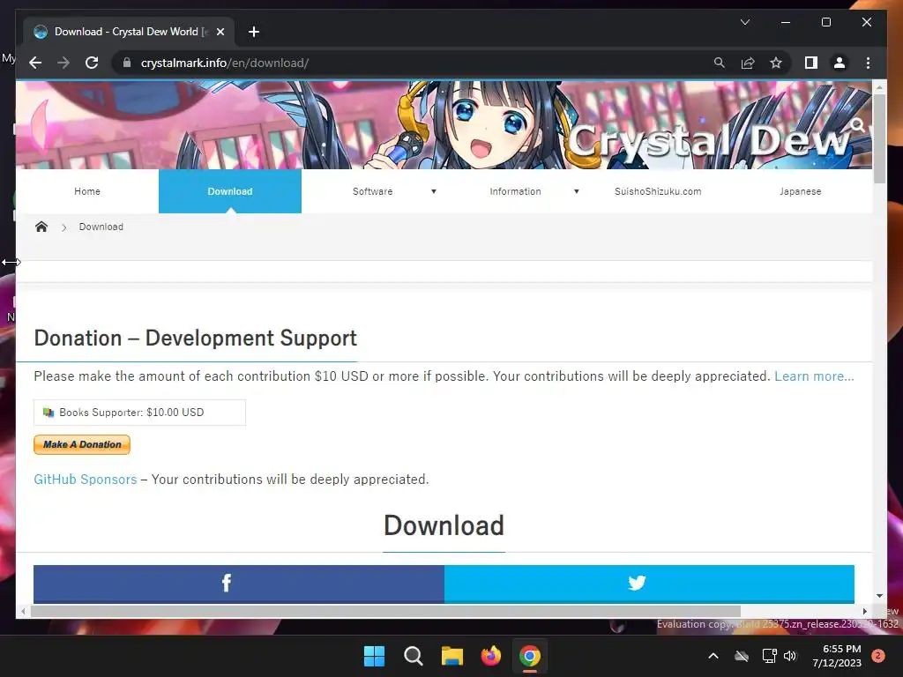Click the volume speaker tray icon
The width and height of the screenshot is (903, 677).
(790, 656)
